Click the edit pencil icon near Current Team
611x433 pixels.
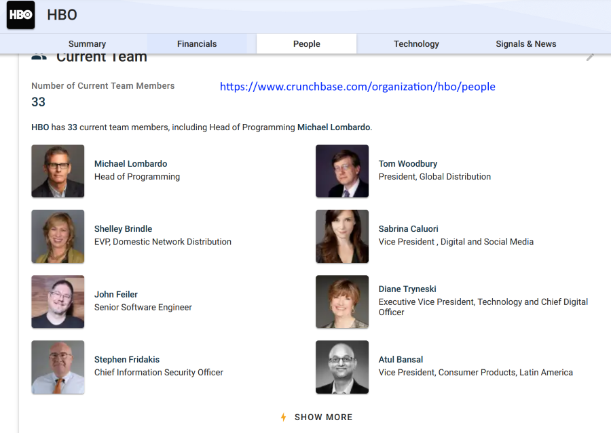coord(590,57)
